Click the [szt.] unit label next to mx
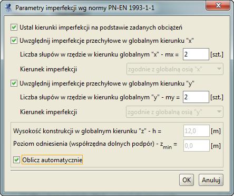234x196 pixels. point(217,54)
